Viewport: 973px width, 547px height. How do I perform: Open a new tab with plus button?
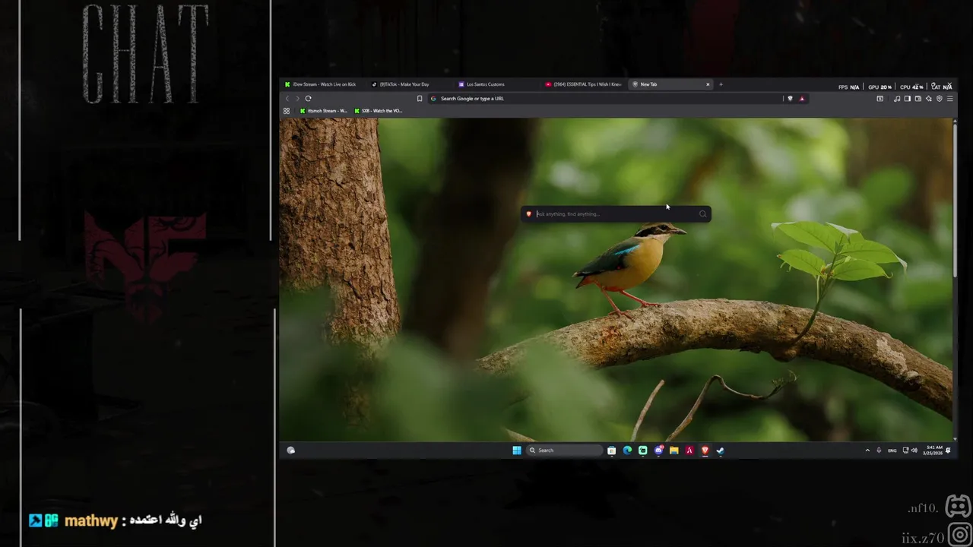tap(721, 84)
